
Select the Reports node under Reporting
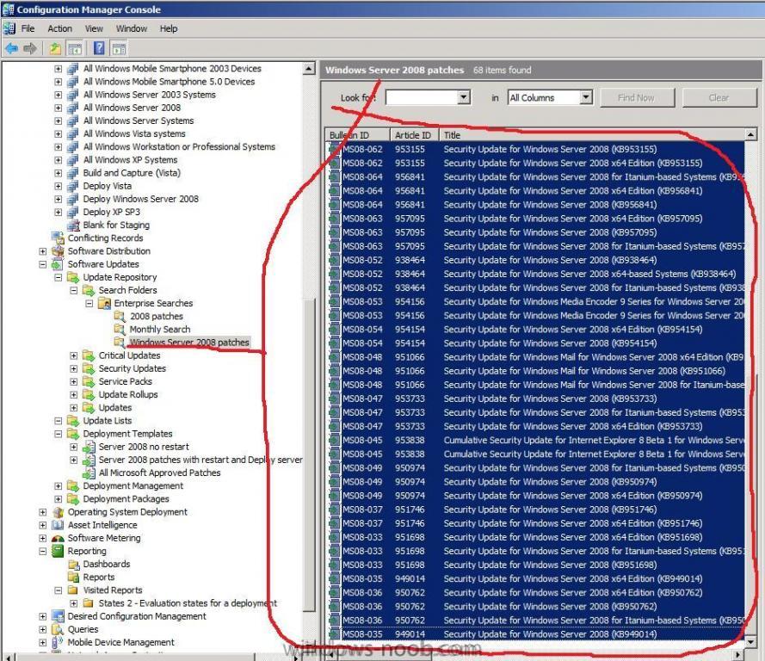99,578
